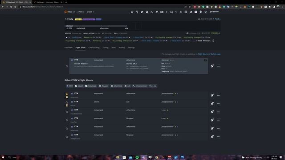Toggle the ethVzl wallet filter tag
The height and width of the screenshot is (160, 285).
point(79,86)
